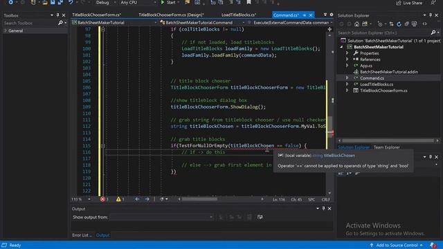This screenshot has height=249, width=443.
Task: Click the navigate forward arrow below editor
Action: [x=147, y=199]
